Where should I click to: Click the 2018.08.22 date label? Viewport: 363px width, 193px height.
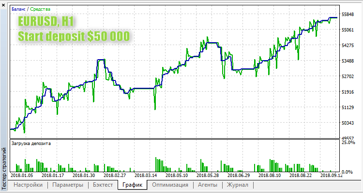(301, 175)
